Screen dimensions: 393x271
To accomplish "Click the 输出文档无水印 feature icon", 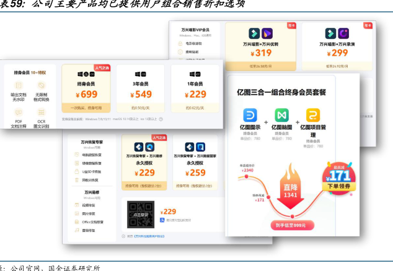I will point(19,85).
